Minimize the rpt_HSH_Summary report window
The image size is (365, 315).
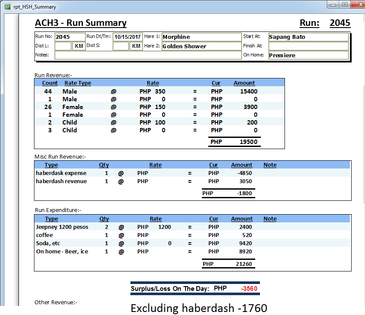click(334, 4)
